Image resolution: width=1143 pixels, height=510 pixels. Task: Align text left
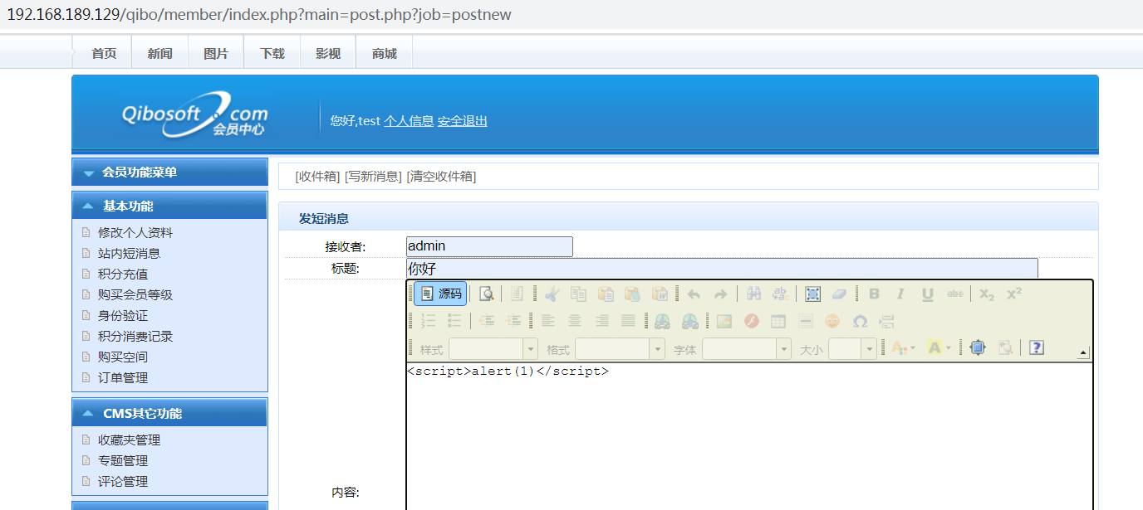click(x=547, y=321)
